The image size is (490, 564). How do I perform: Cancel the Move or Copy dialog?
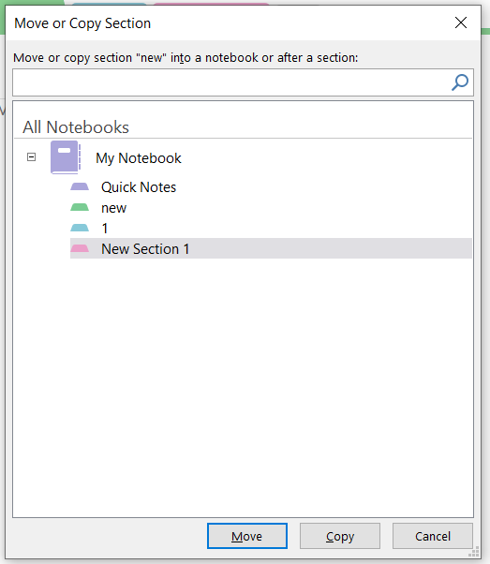[433, 536]
